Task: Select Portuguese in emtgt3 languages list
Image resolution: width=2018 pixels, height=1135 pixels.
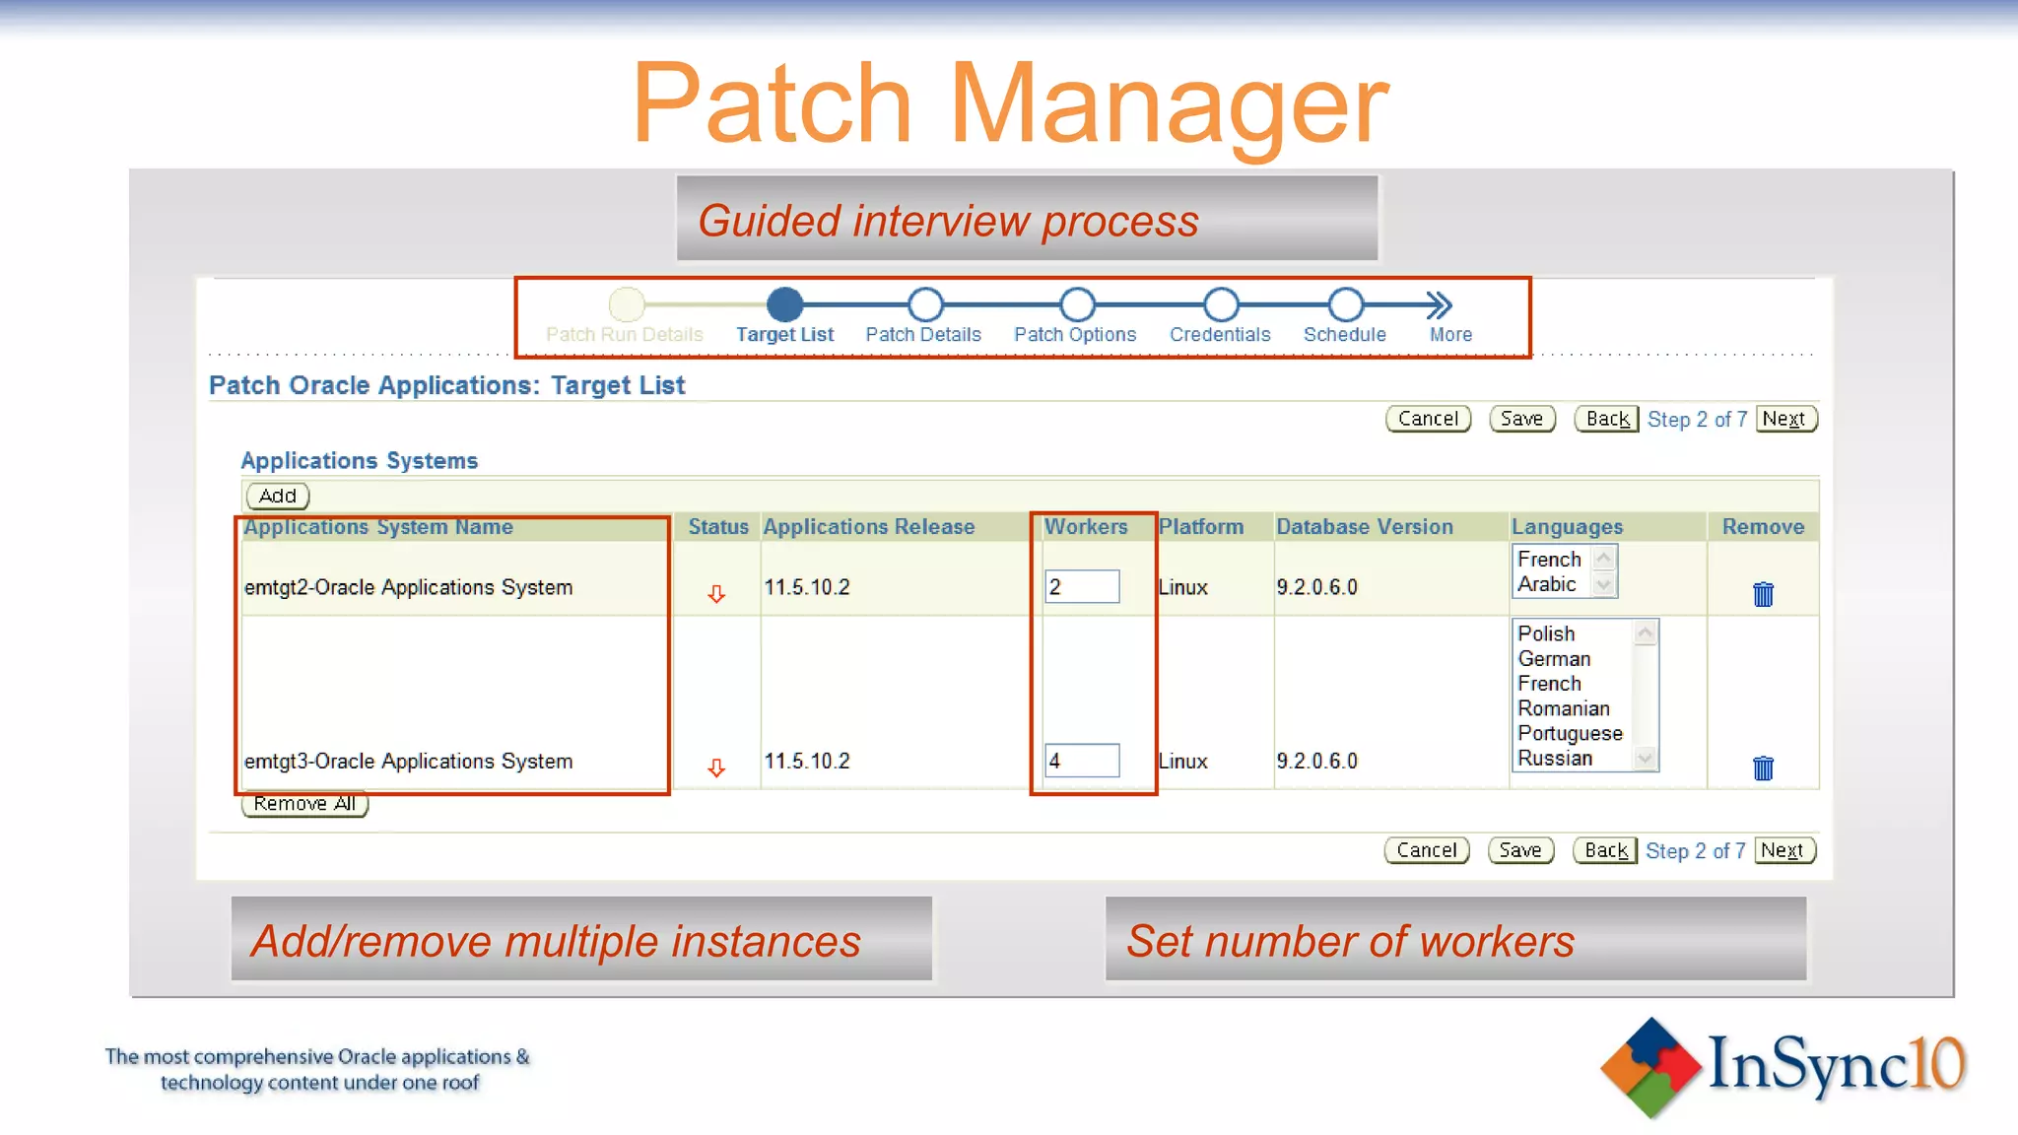Action: click(1570, 733)
